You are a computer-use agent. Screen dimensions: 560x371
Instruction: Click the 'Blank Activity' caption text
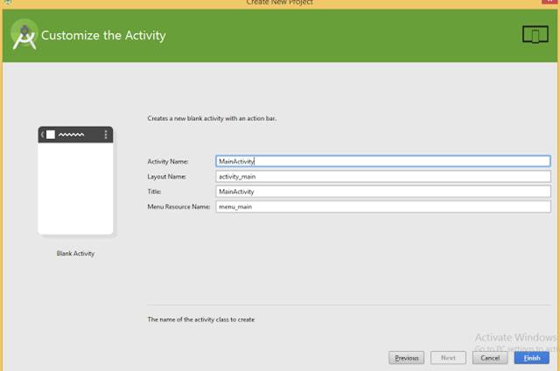point(75,254)
